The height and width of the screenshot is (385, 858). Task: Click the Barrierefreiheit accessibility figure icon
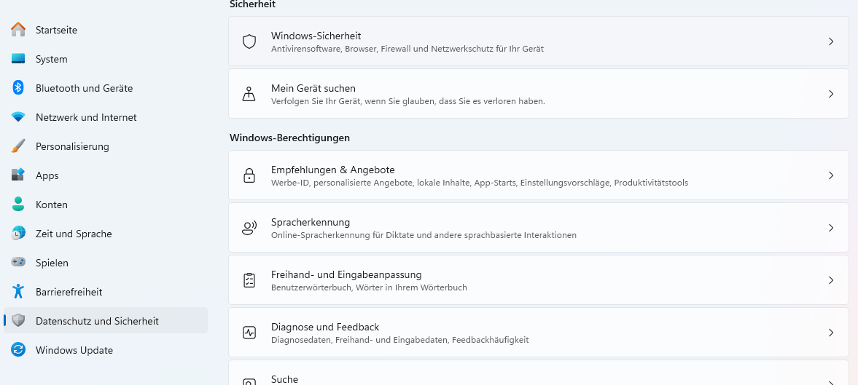(18, 292)
